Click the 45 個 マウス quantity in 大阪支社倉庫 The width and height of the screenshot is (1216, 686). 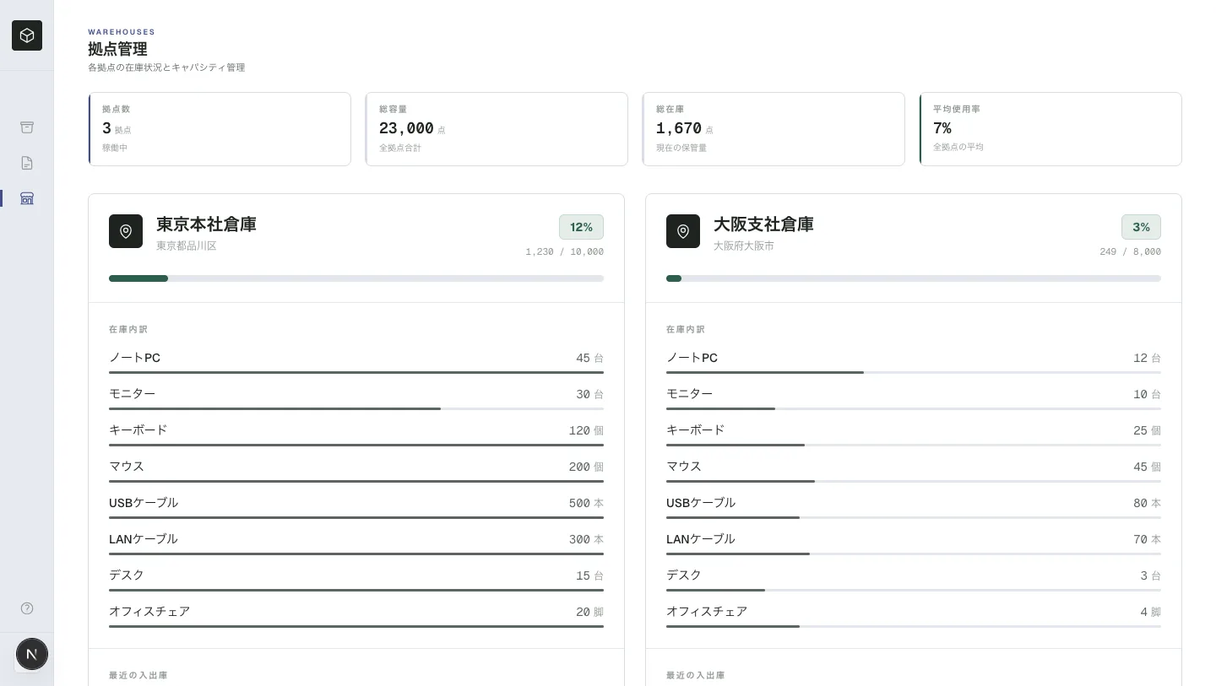pos(1147,467)
